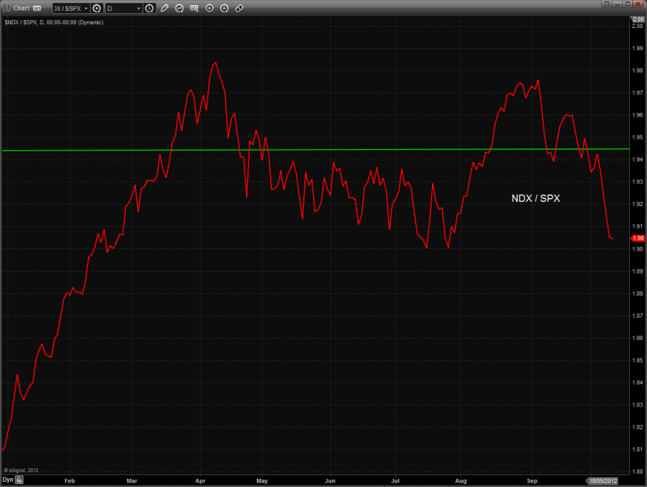Click the red 1.90 last price marker
Viewport: 647px width, 487px height.
click(638, 238)
